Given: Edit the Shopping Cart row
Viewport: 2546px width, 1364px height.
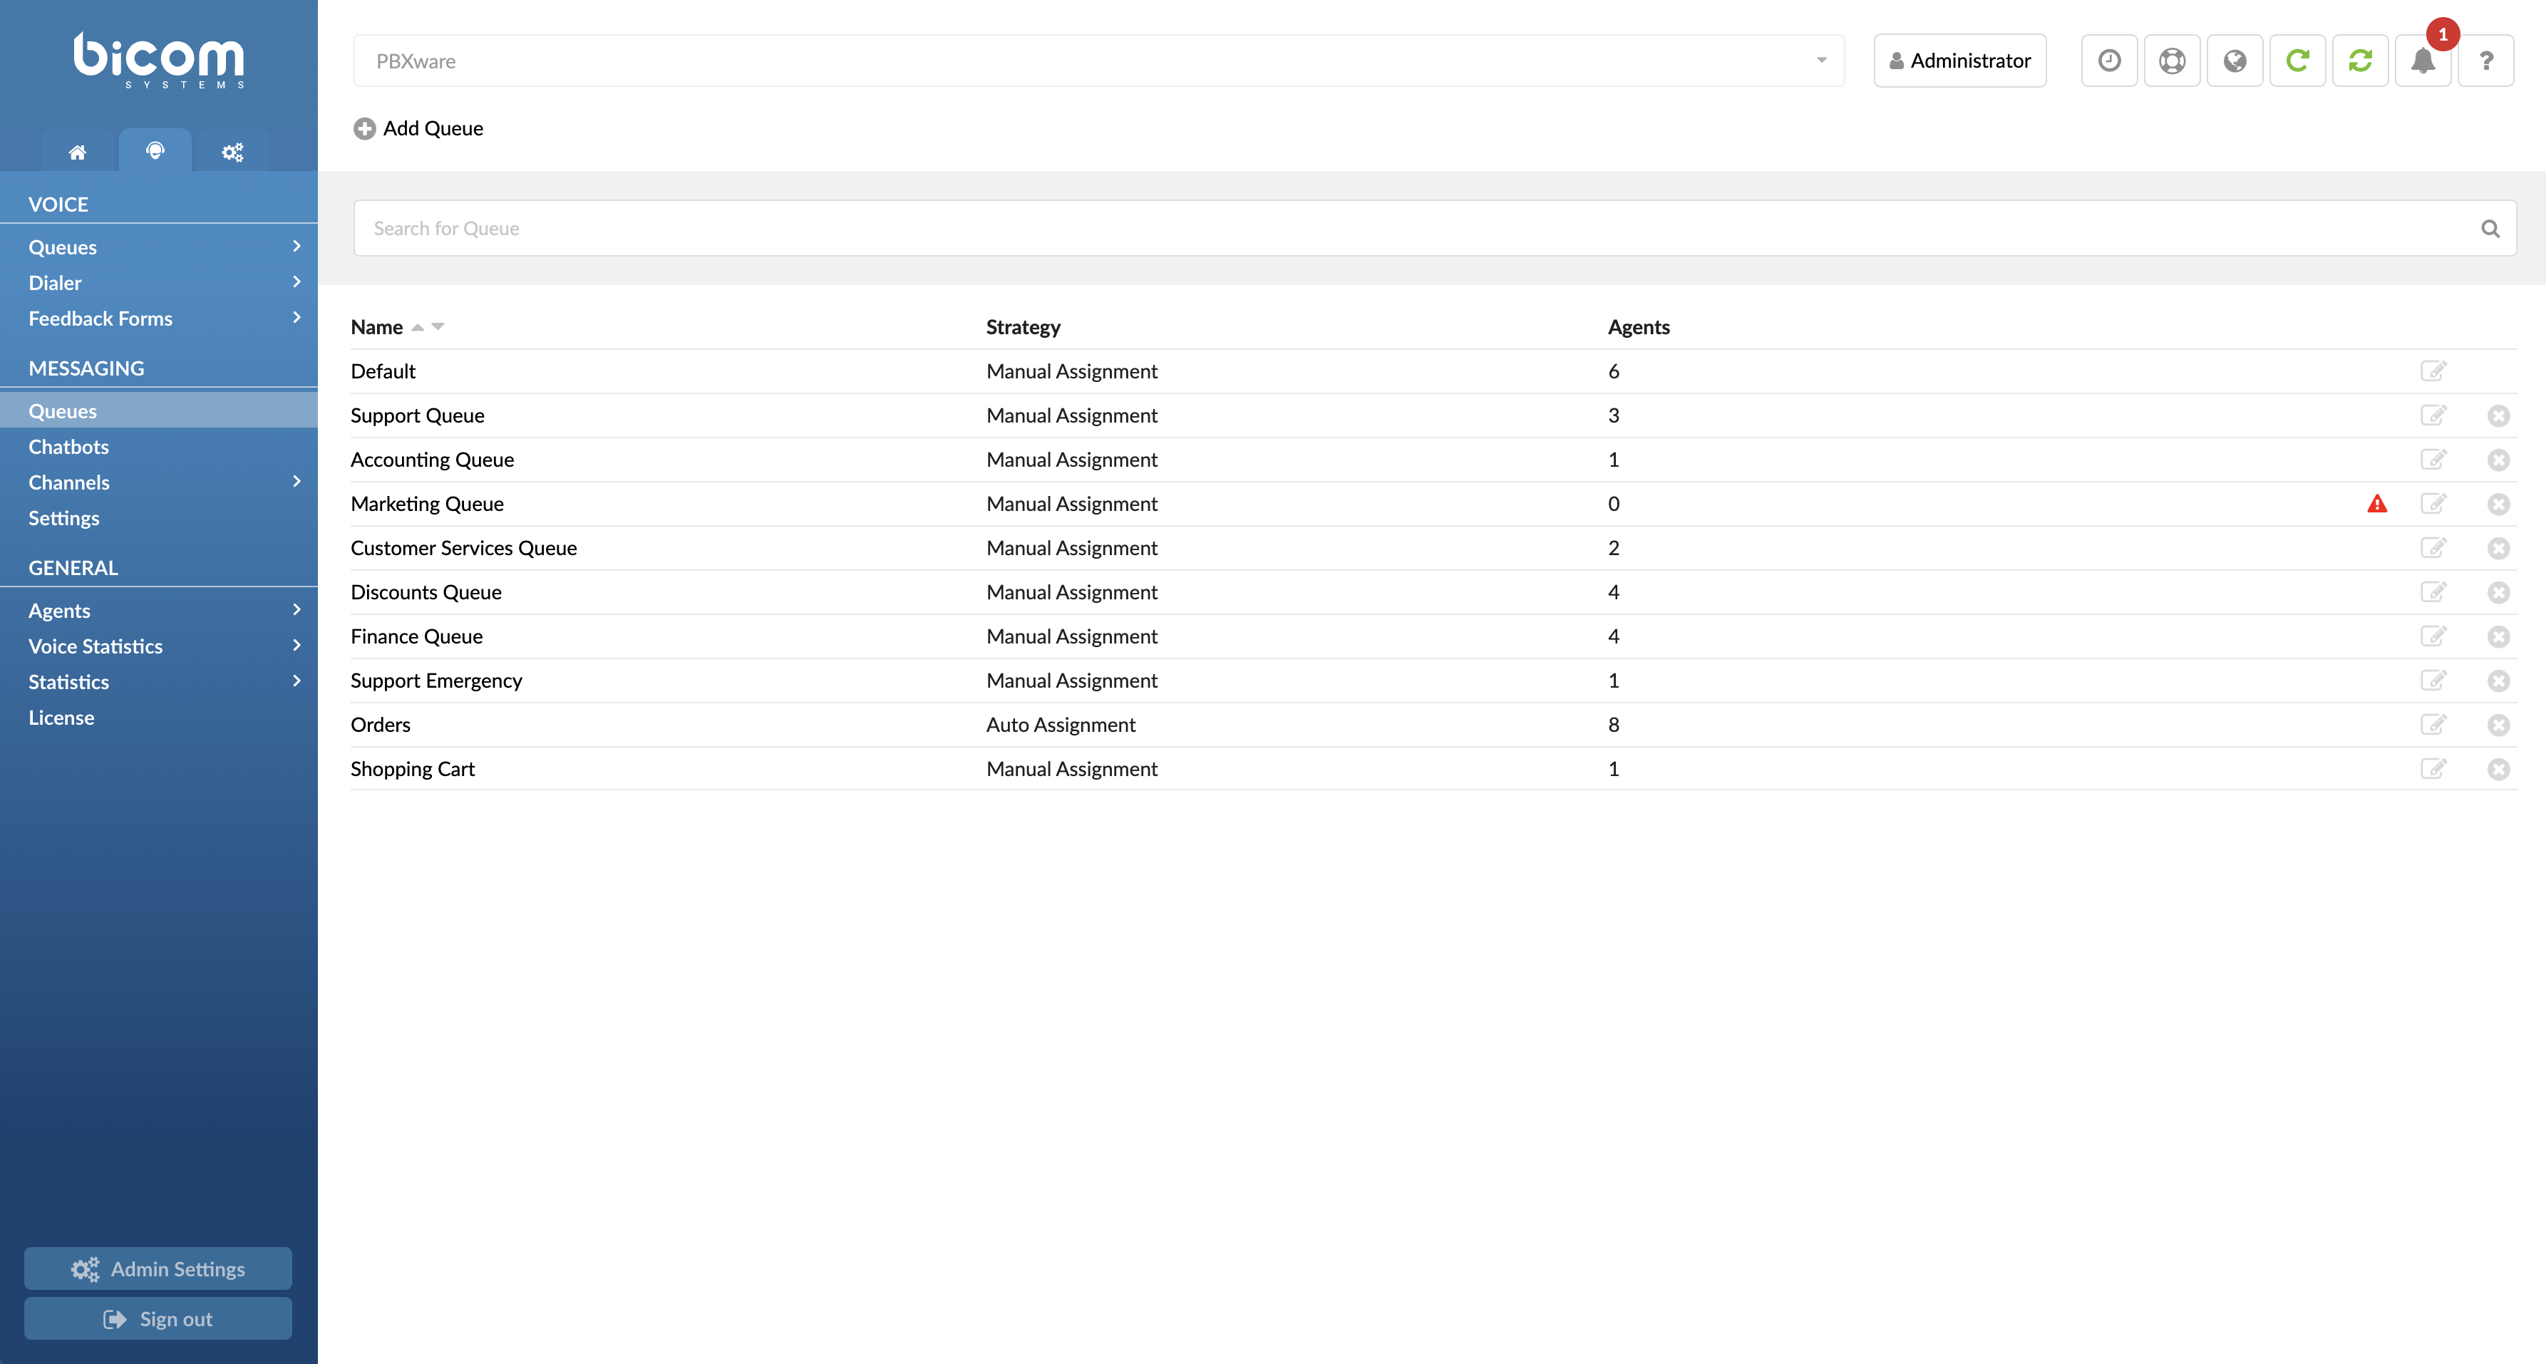Looking at the screenshot, I should tap(2433, 768).
